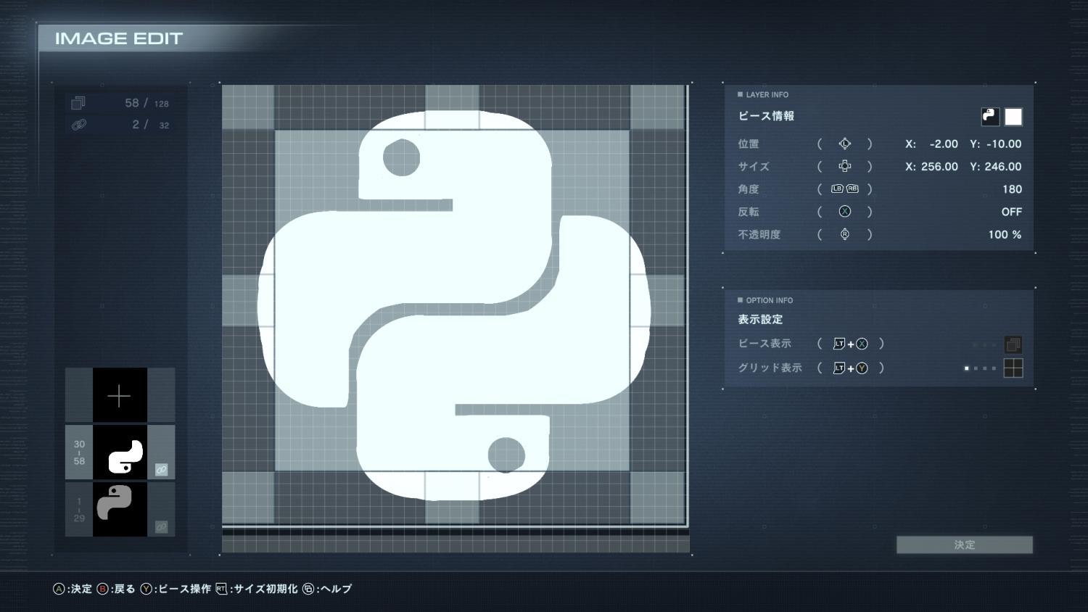Click the grid display level dots indicator
The width and height of the screenshot is (1088, 612).
[x=980, y=368]
